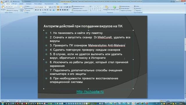
Task: Toggle Justify text alignment
Action: pos(65,10)
